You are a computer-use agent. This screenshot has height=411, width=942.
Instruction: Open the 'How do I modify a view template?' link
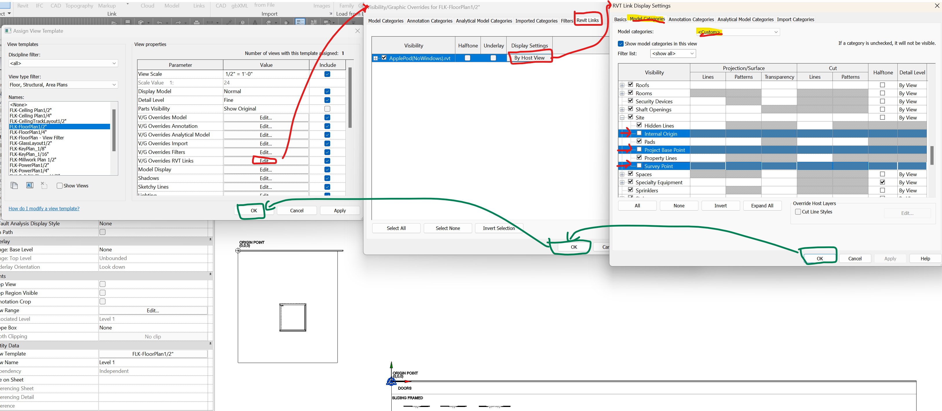coord(43,209)
